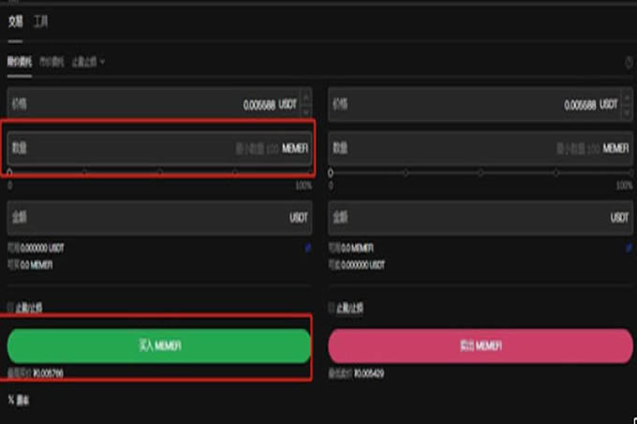The image size is (637, 424).
Task: Select the limit order tab
Action: 20,62
